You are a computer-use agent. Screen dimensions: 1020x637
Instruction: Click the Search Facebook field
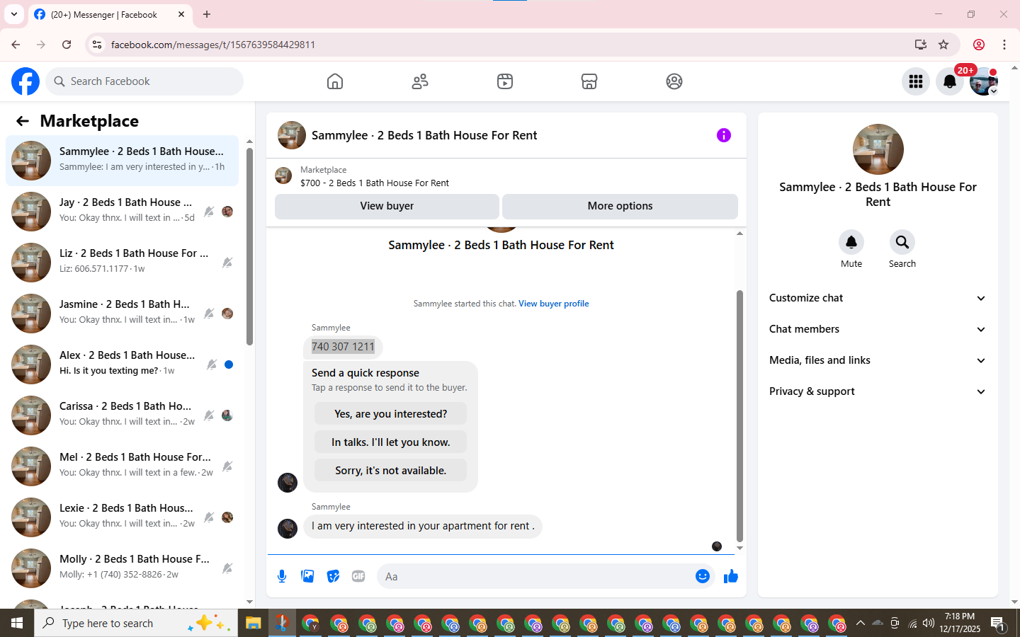click(144, 81)
